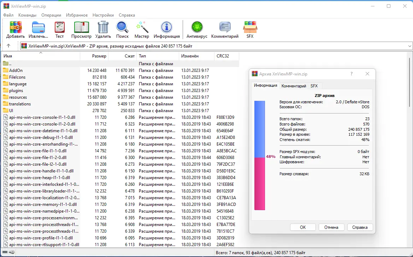
Task: Launch the Мастер wizard tool
Action: click(142, 27)
